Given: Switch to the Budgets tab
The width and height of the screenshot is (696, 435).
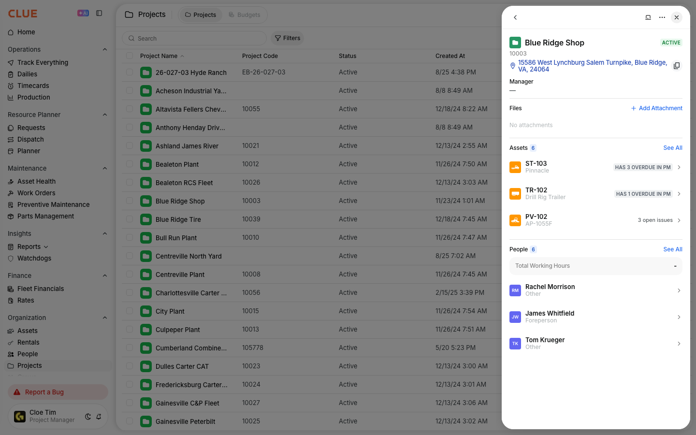Looking at the screenshot, I should [x=245, y=15].
